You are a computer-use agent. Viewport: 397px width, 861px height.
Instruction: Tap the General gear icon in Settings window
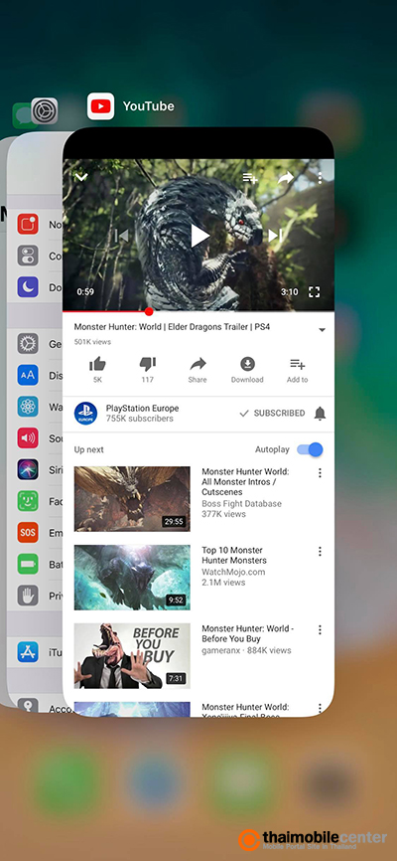28,344
